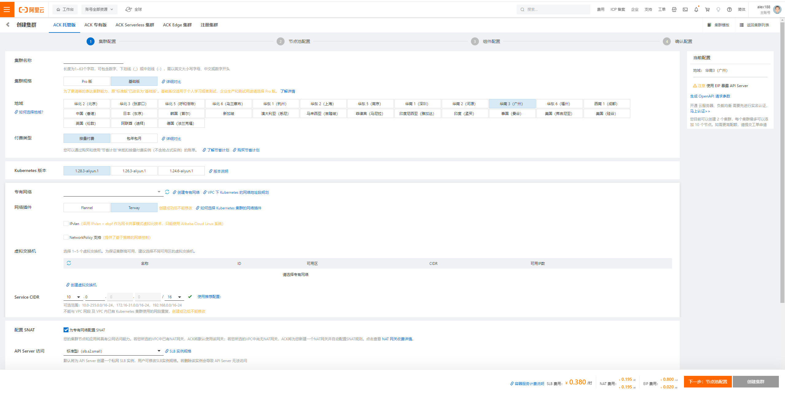Click 使用推荐配置 link

(209, 296)
